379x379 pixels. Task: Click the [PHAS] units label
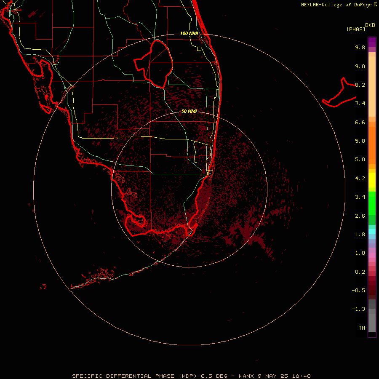coord(356,29)
